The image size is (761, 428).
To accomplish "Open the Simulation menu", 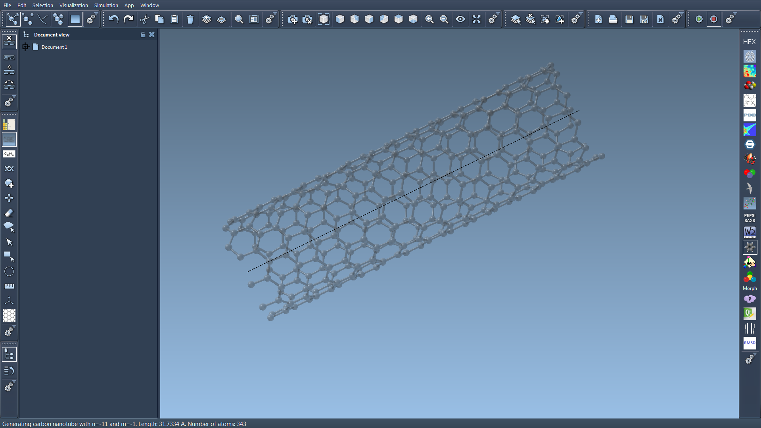I will coord(106,5).
